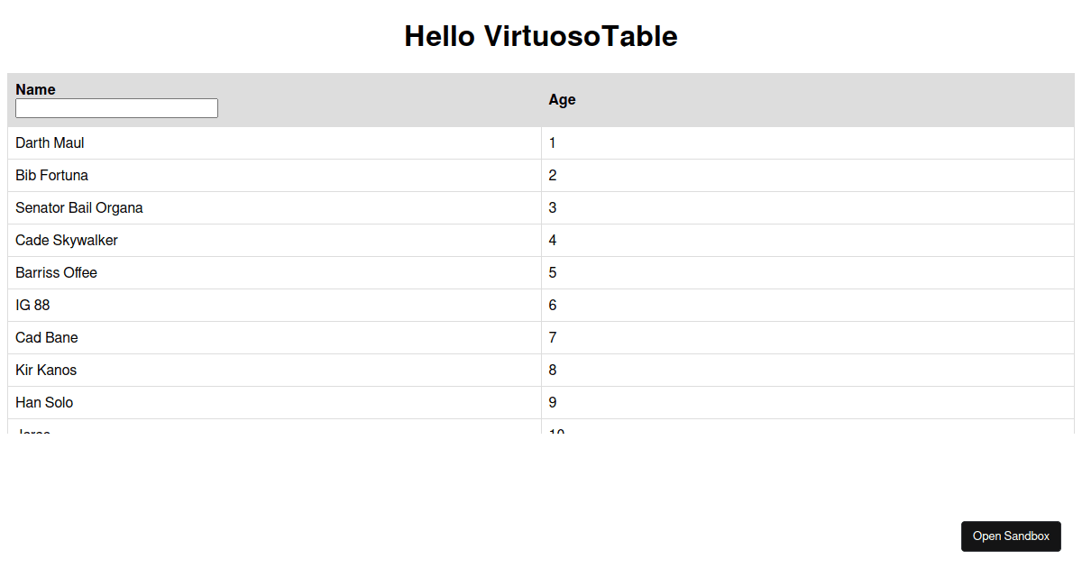Screen dimensions: 1082x568
Task: Click the age cell showing 5
Action: coord(552,272)
